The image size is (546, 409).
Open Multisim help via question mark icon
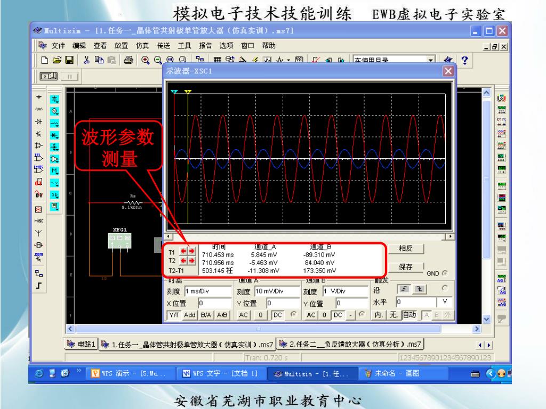tap(464, 60)
